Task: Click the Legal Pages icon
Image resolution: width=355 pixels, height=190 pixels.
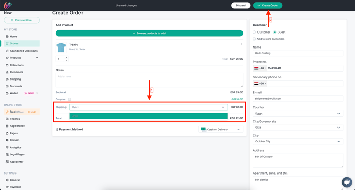Action: coord(7,154)
